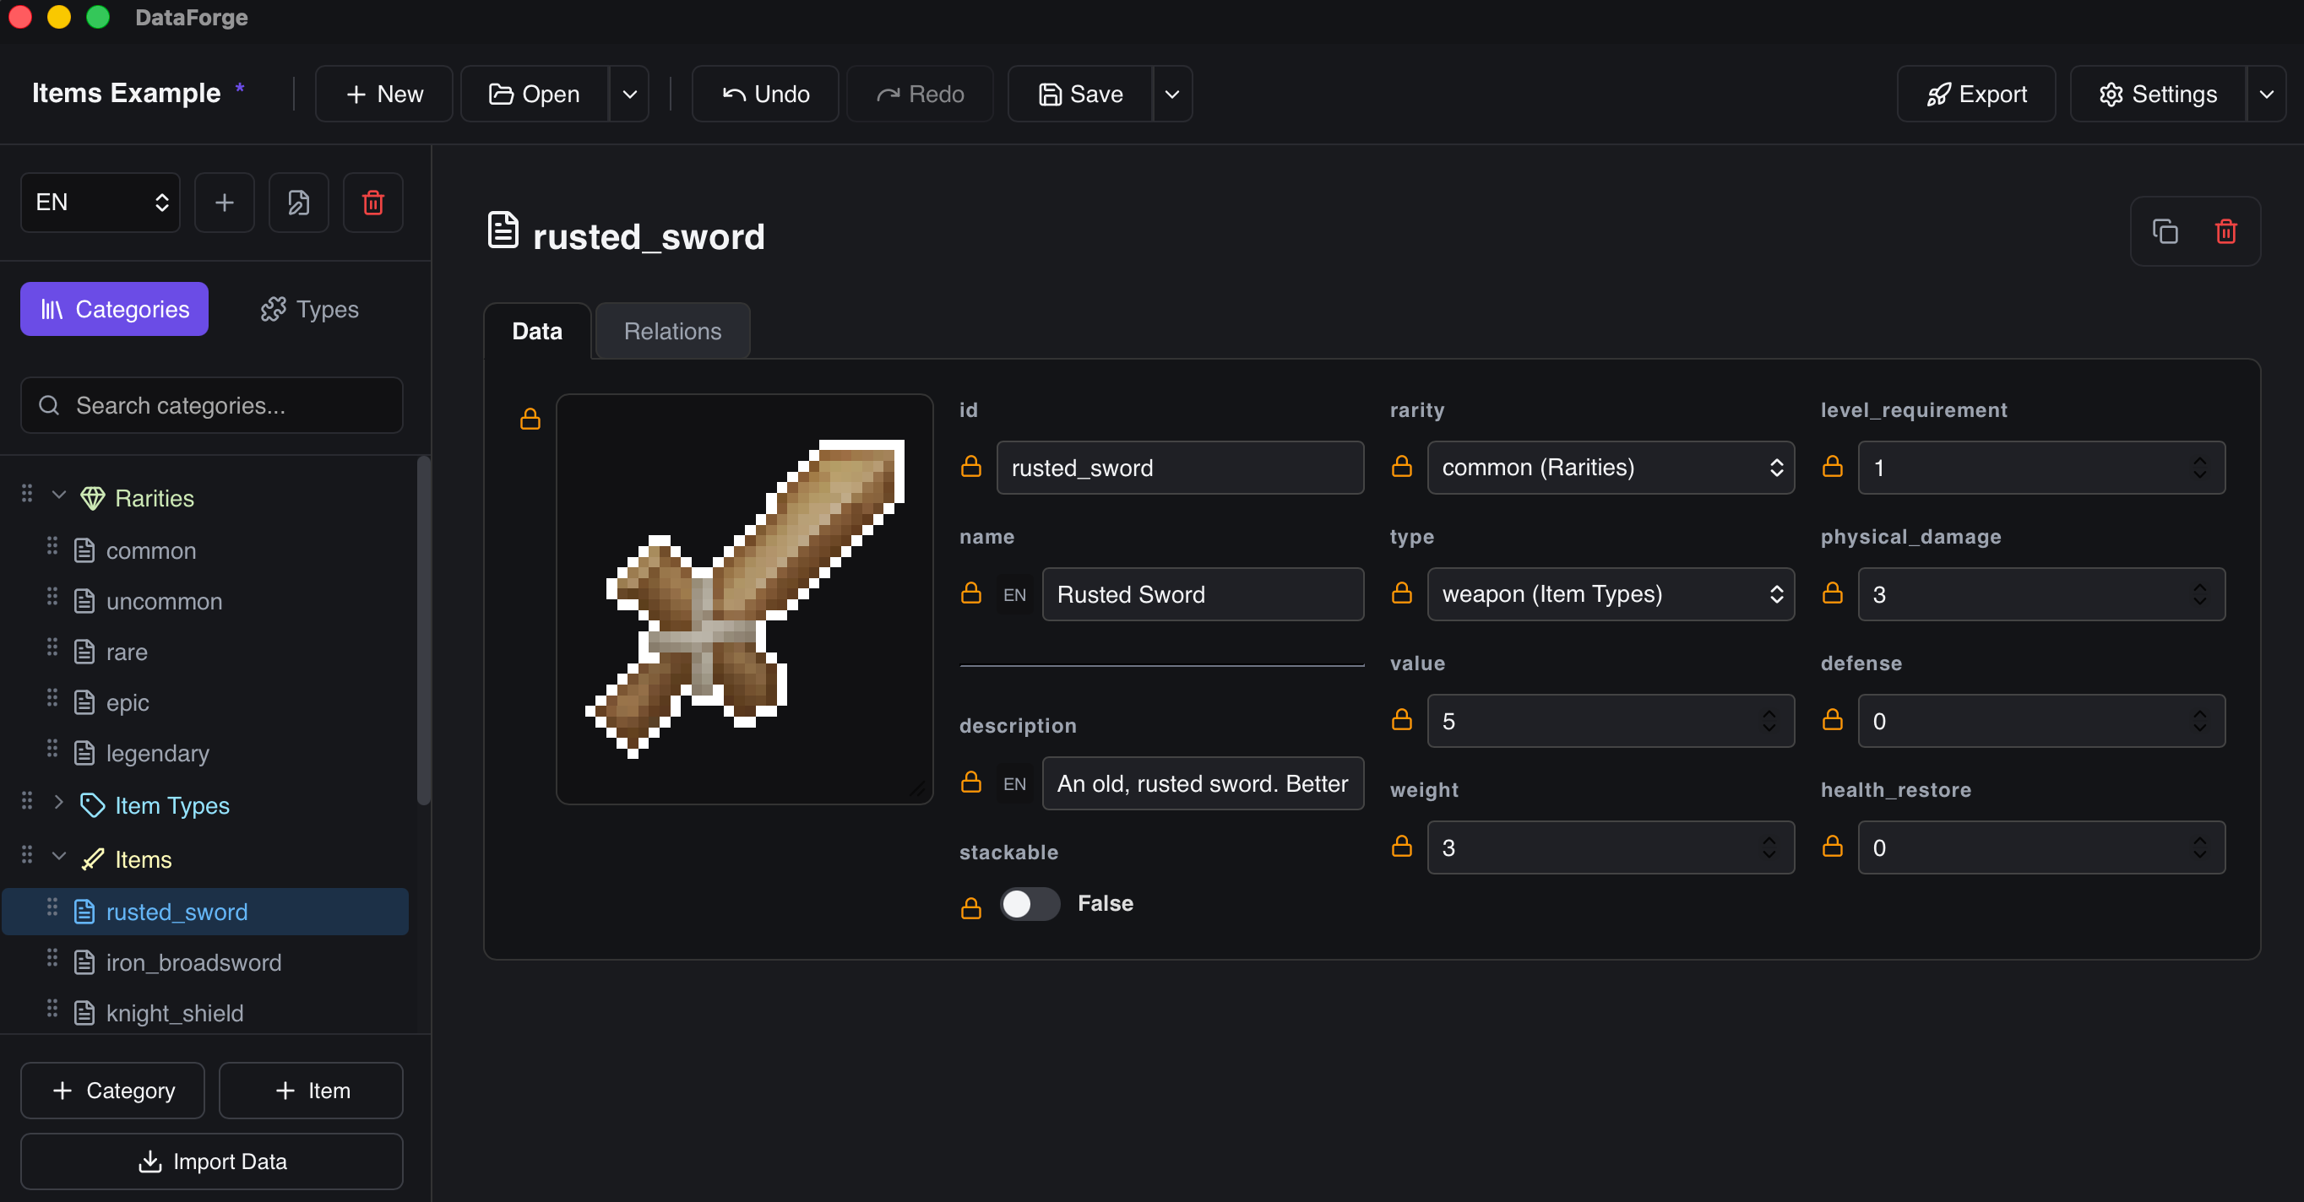Click the lock icon next to rarity dropdown
This screenshot has width=2304, height=1202.
[1401, 467]
